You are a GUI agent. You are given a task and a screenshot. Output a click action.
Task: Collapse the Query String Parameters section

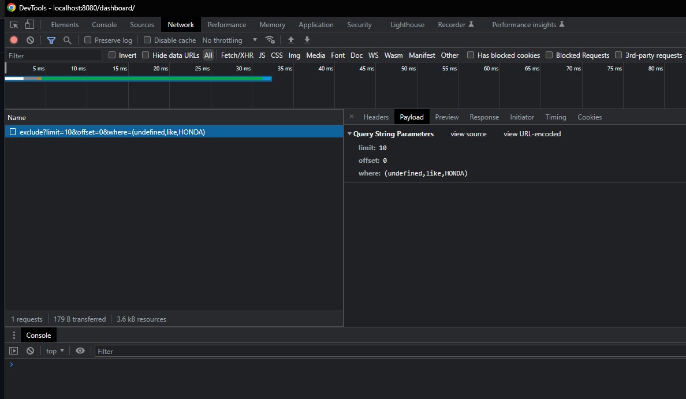[349, 133]
